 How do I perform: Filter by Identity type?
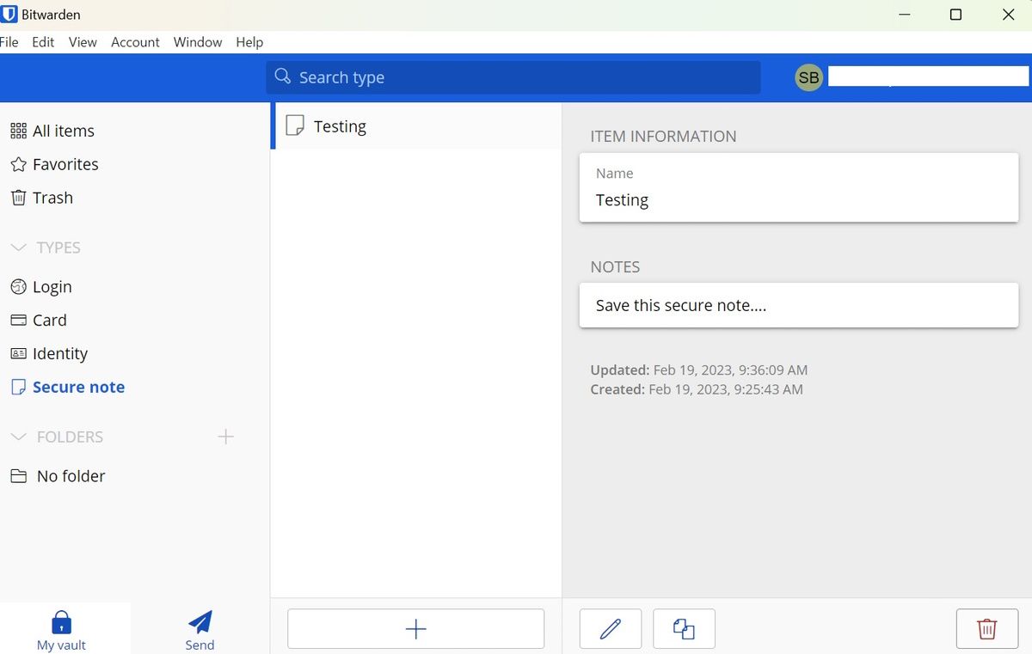[x=49, y=353]
